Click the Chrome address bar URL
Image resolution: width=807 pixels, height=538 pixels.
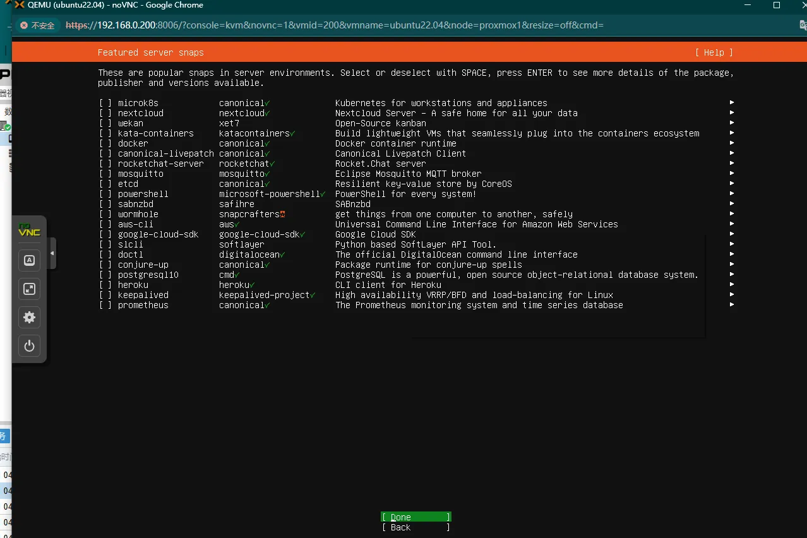point(335,25)
